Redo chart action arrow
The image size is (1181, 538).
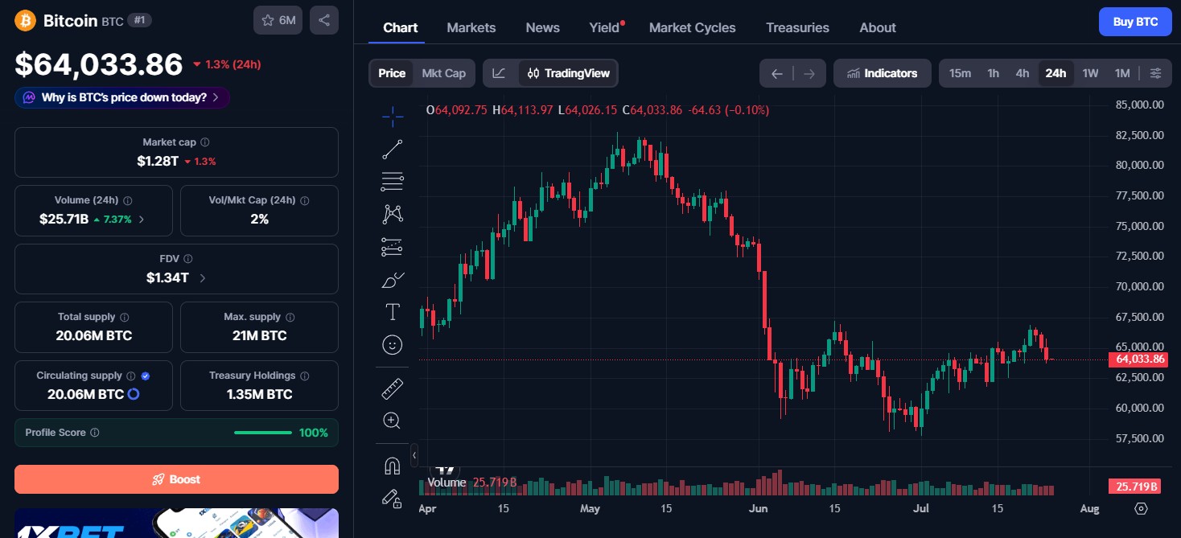(x=809, y=73)
